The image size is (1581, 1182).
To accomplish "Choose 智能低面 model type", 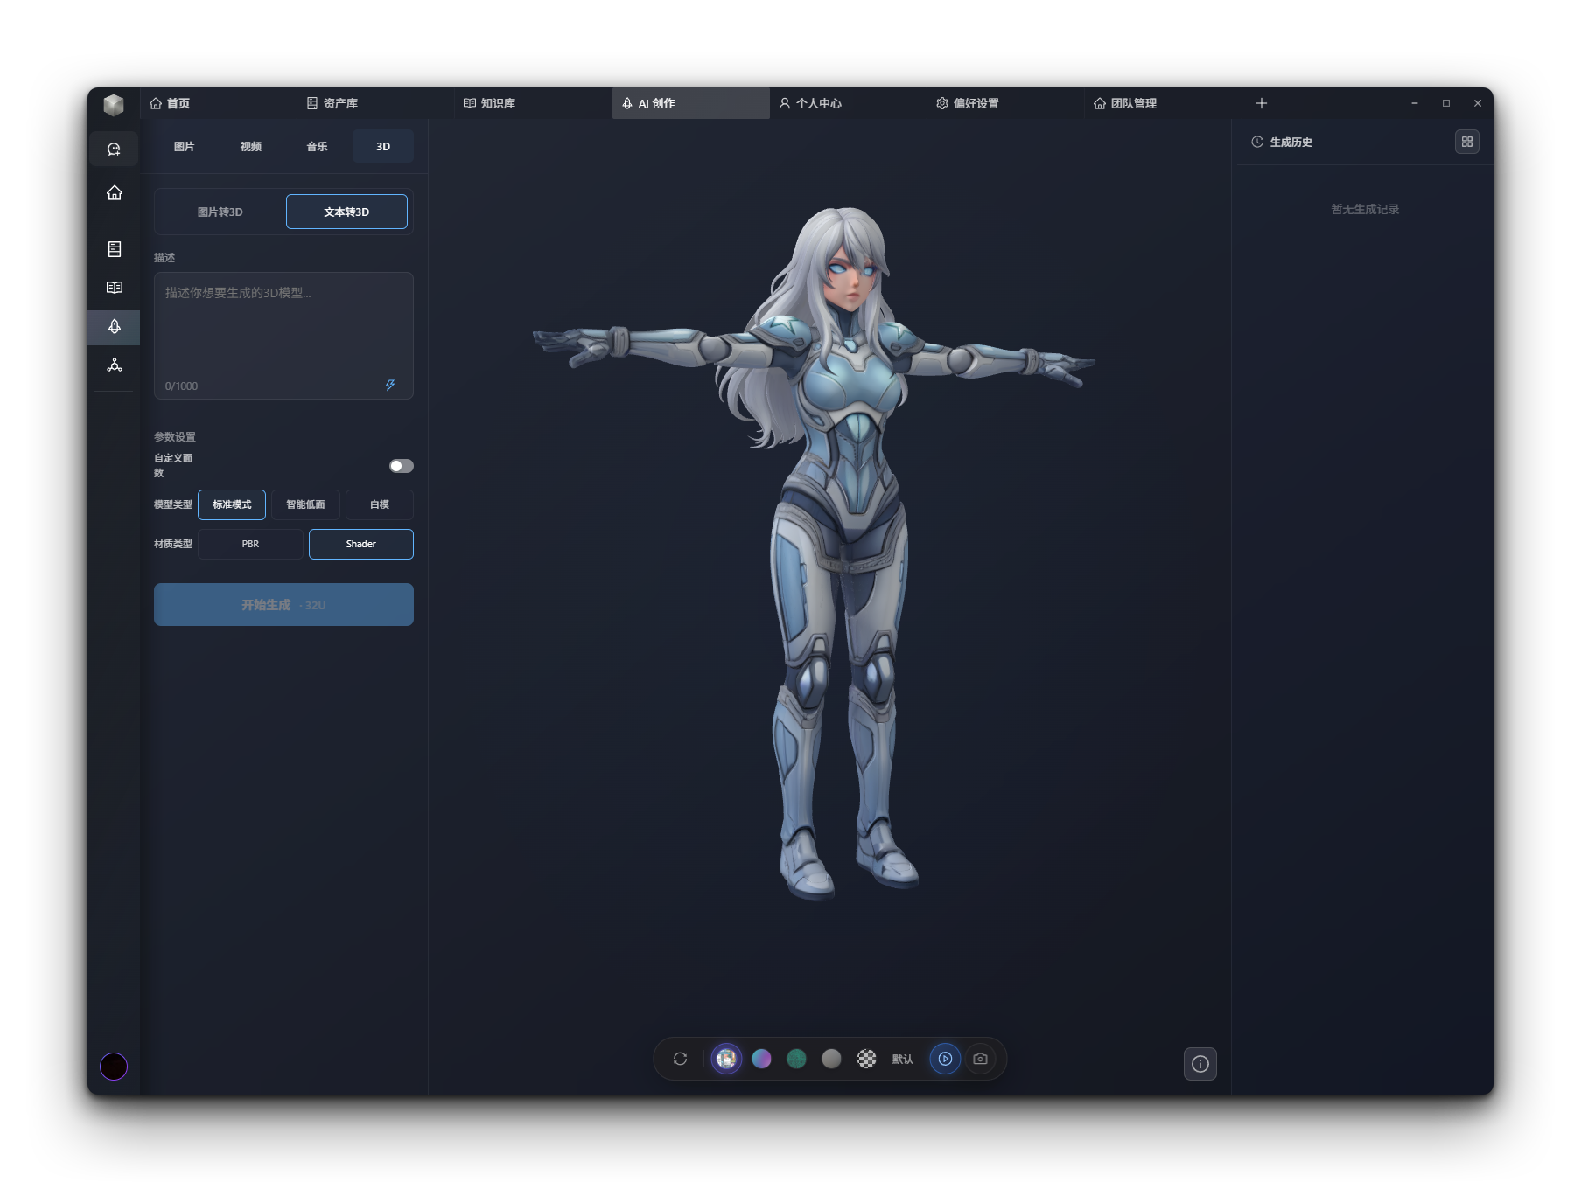I will (305, 504).
